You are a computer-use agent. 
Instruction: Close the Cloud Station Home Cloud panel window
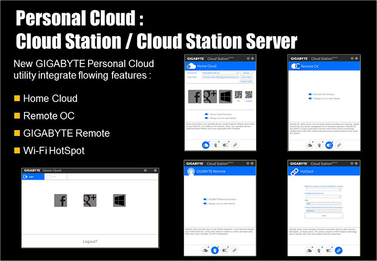252,58
